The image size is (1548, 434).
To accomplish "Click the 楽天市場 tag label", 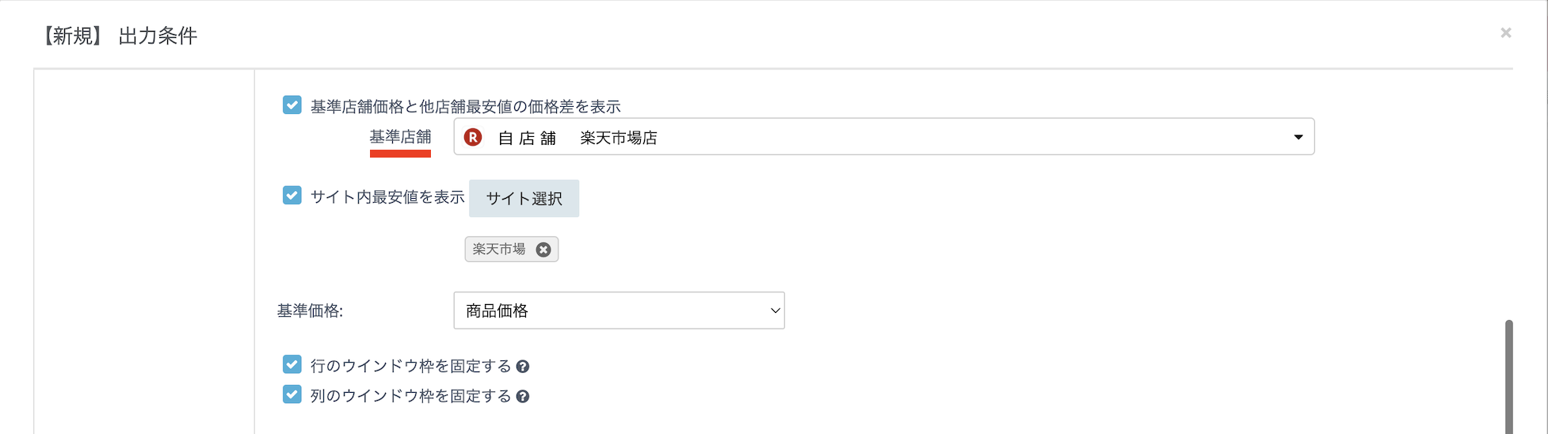I will pyautogui.click(x=499, y=249).
